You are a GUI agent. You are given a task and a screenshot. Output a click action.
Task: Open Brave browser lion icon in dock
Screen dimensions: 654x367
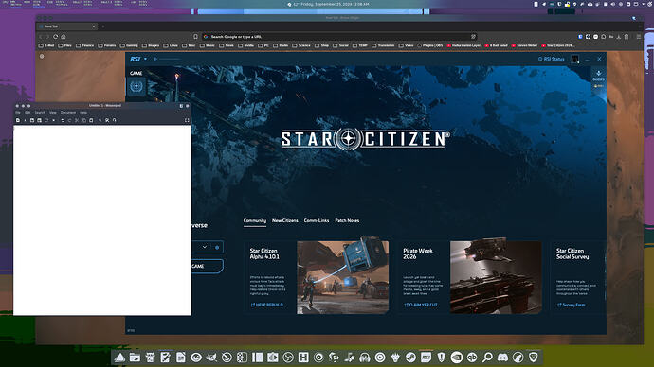[x=534, y=357]
